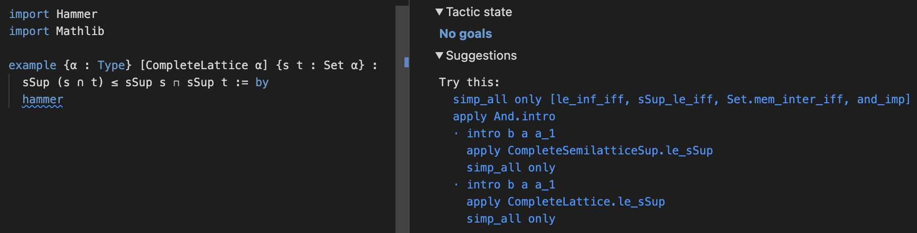
Task: Click the blue marker in editor scrollbar
Action: (406, 62)
